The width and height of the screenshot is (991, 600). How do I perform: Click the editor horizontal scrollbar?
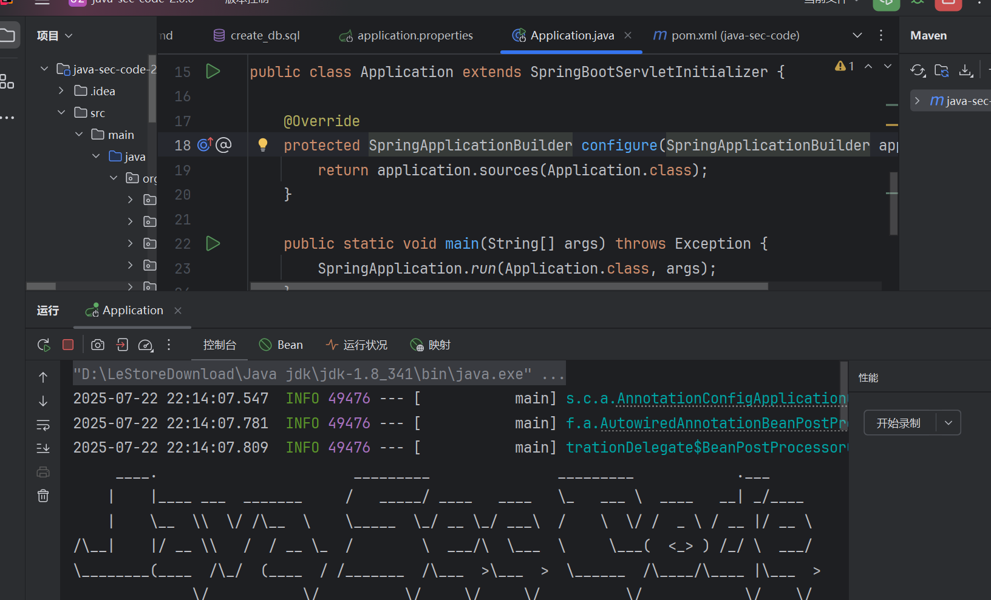click(509, 286)
